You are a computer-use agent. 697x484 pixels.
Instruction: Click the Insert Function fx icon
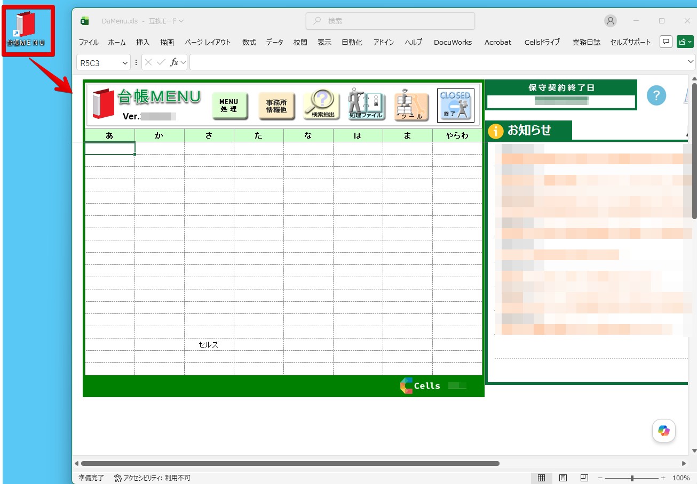click(174, 62)
